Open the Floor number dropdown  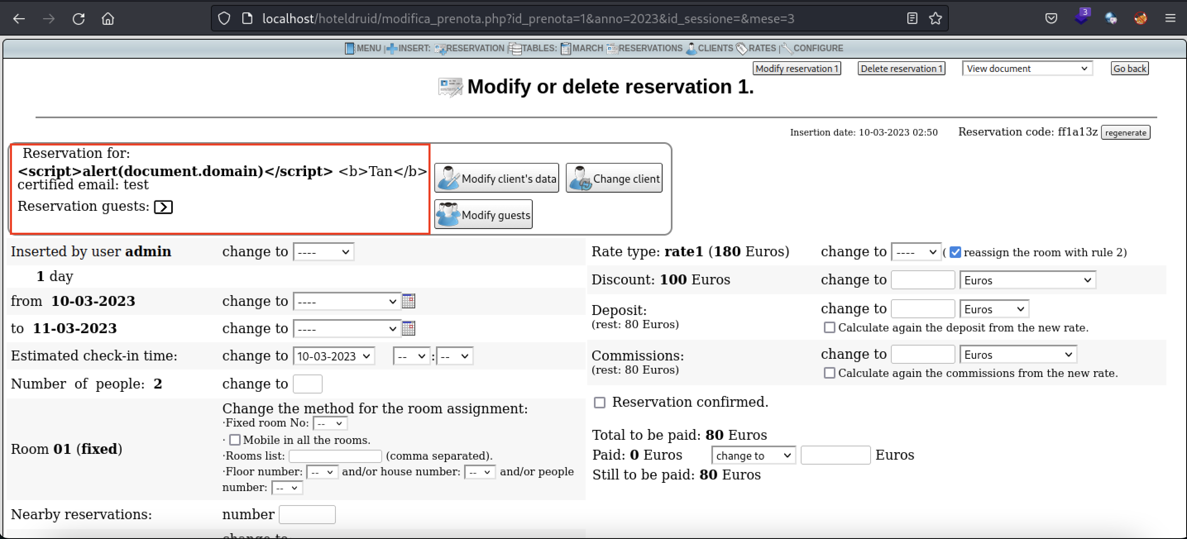point(322,472)
